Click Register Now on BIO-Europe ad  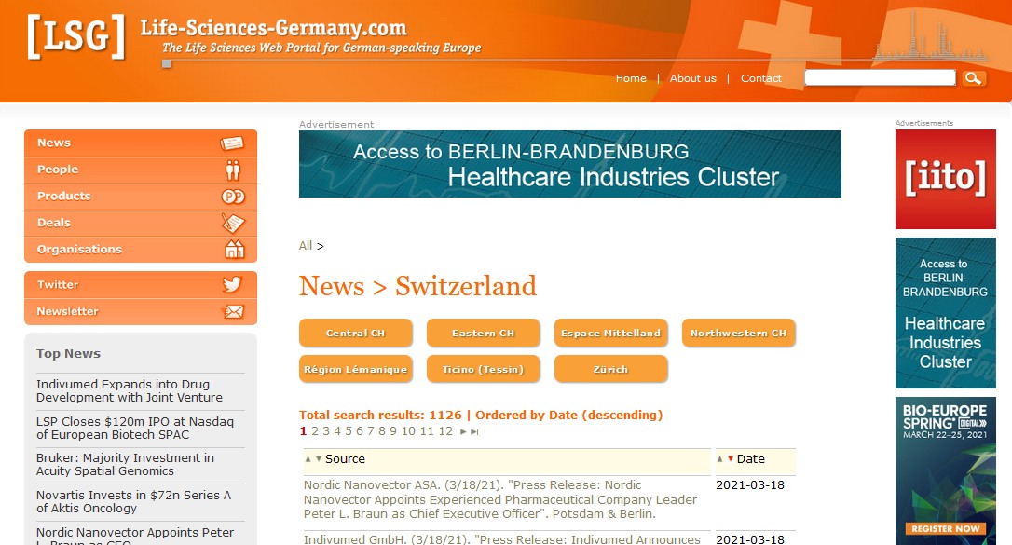[946, 529]
